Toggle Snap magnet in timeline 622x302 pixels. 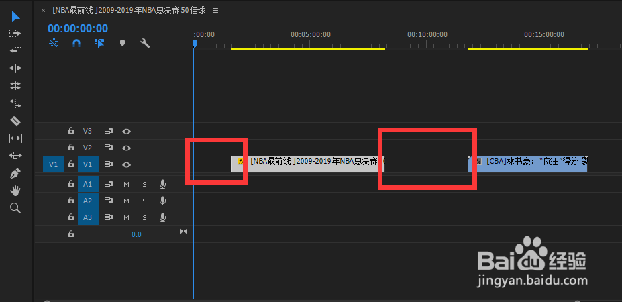point(76,43)
